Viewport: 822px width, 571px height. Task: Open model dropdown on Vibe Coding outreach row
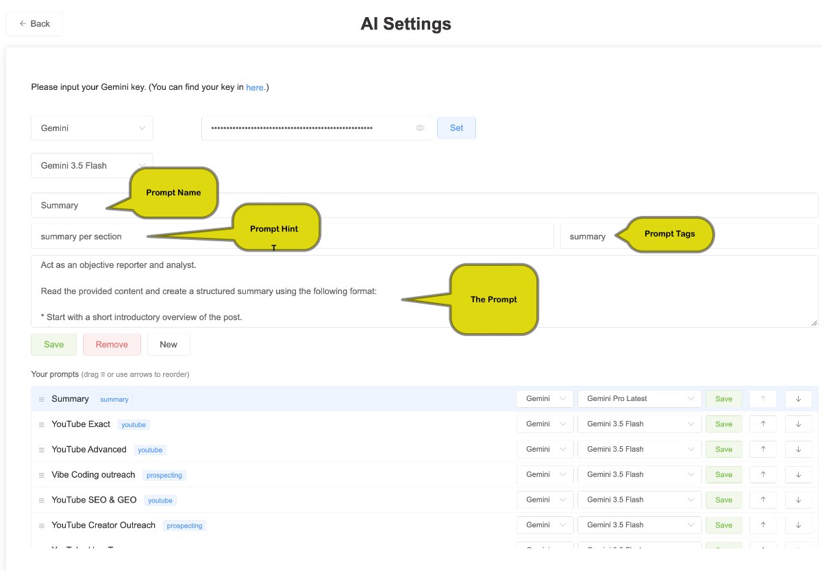(x=640, y=474)
